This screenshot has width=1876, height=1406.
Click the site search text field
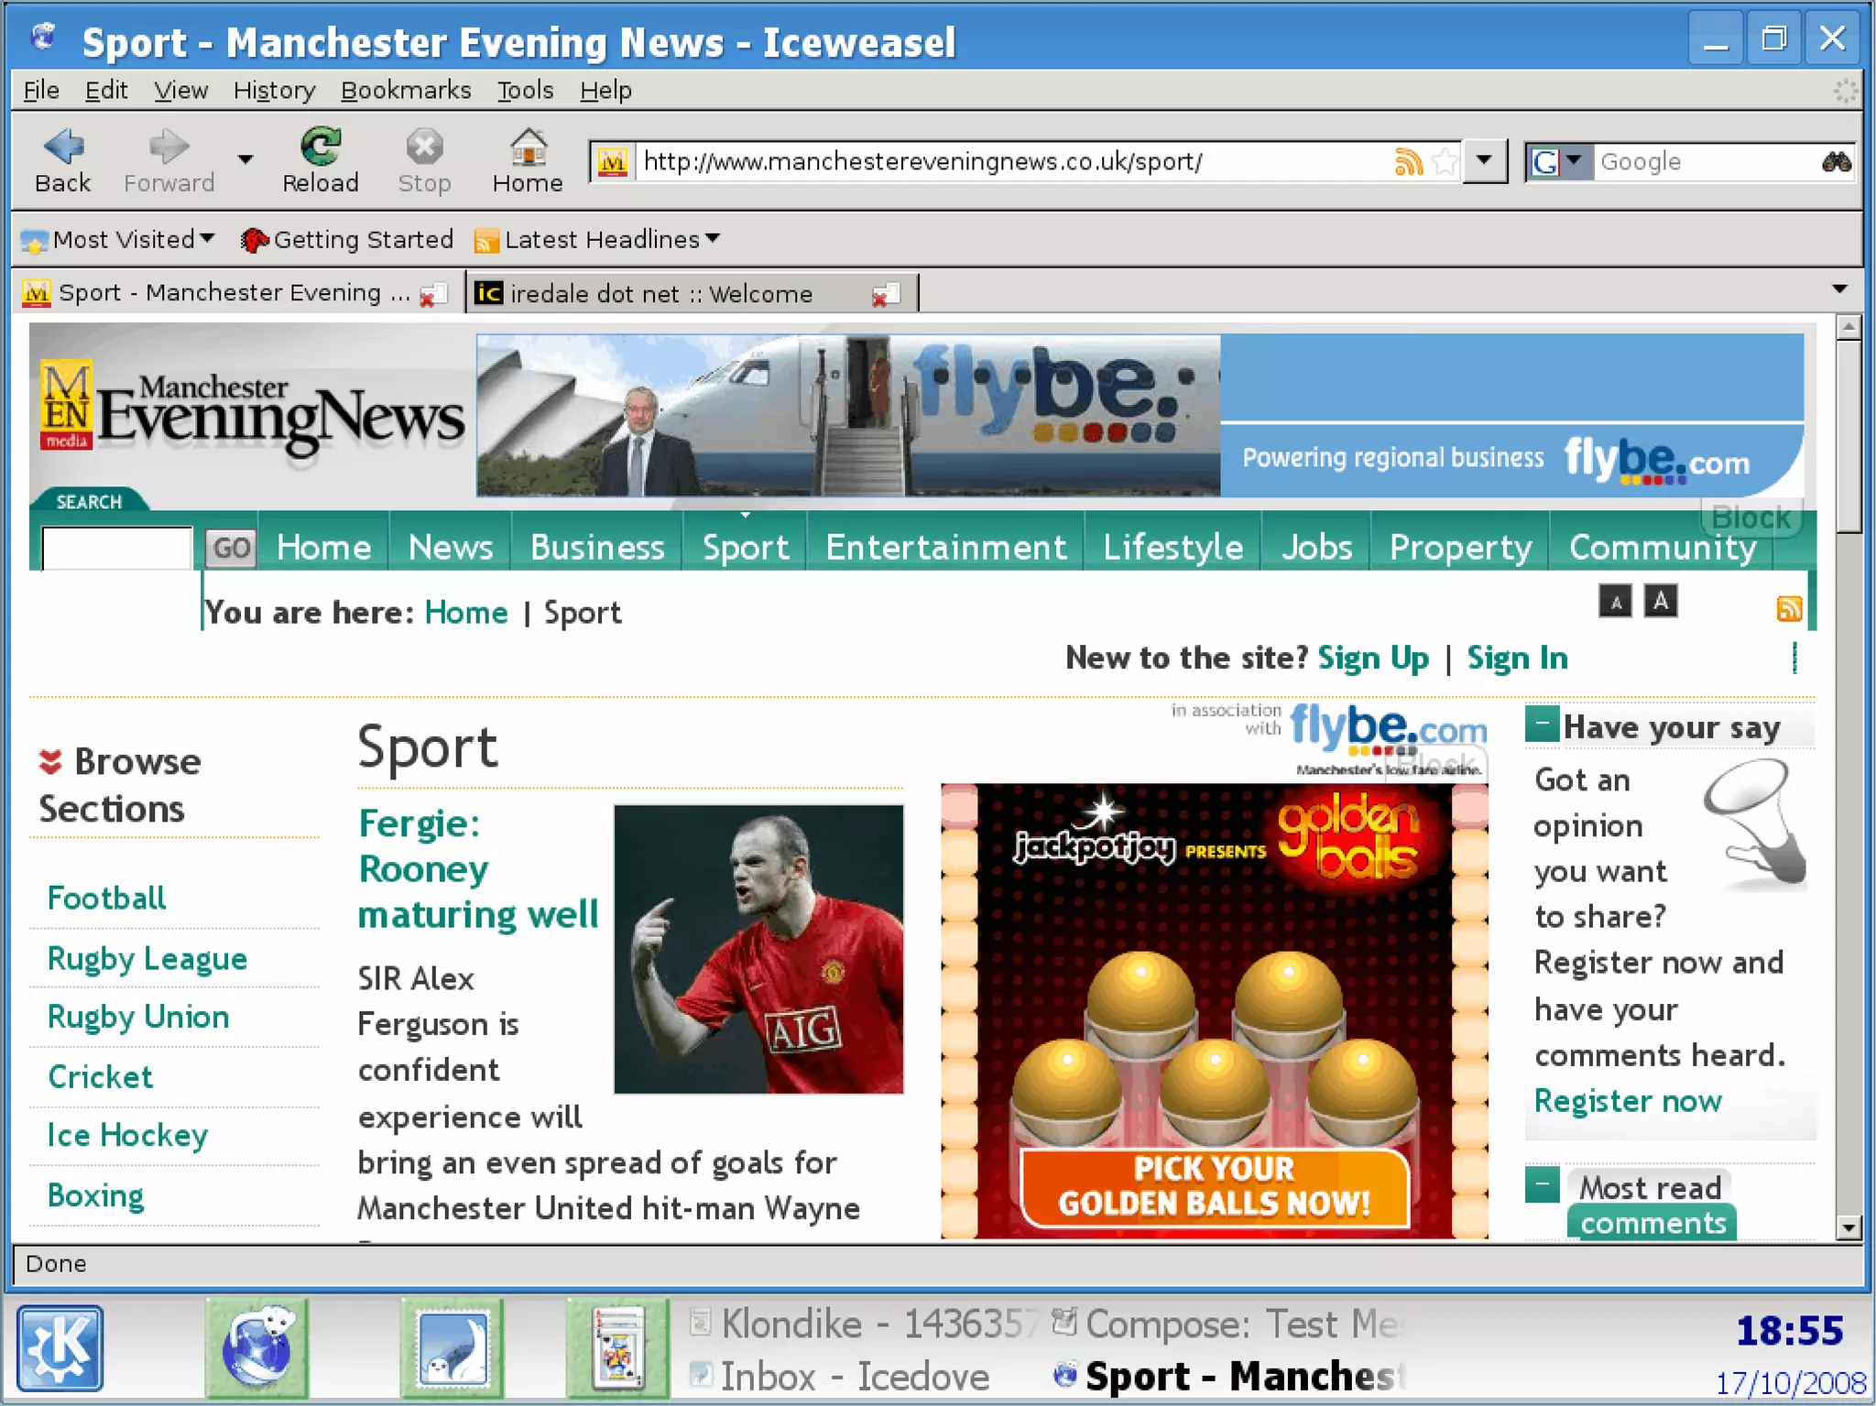[x=117, y=548]
